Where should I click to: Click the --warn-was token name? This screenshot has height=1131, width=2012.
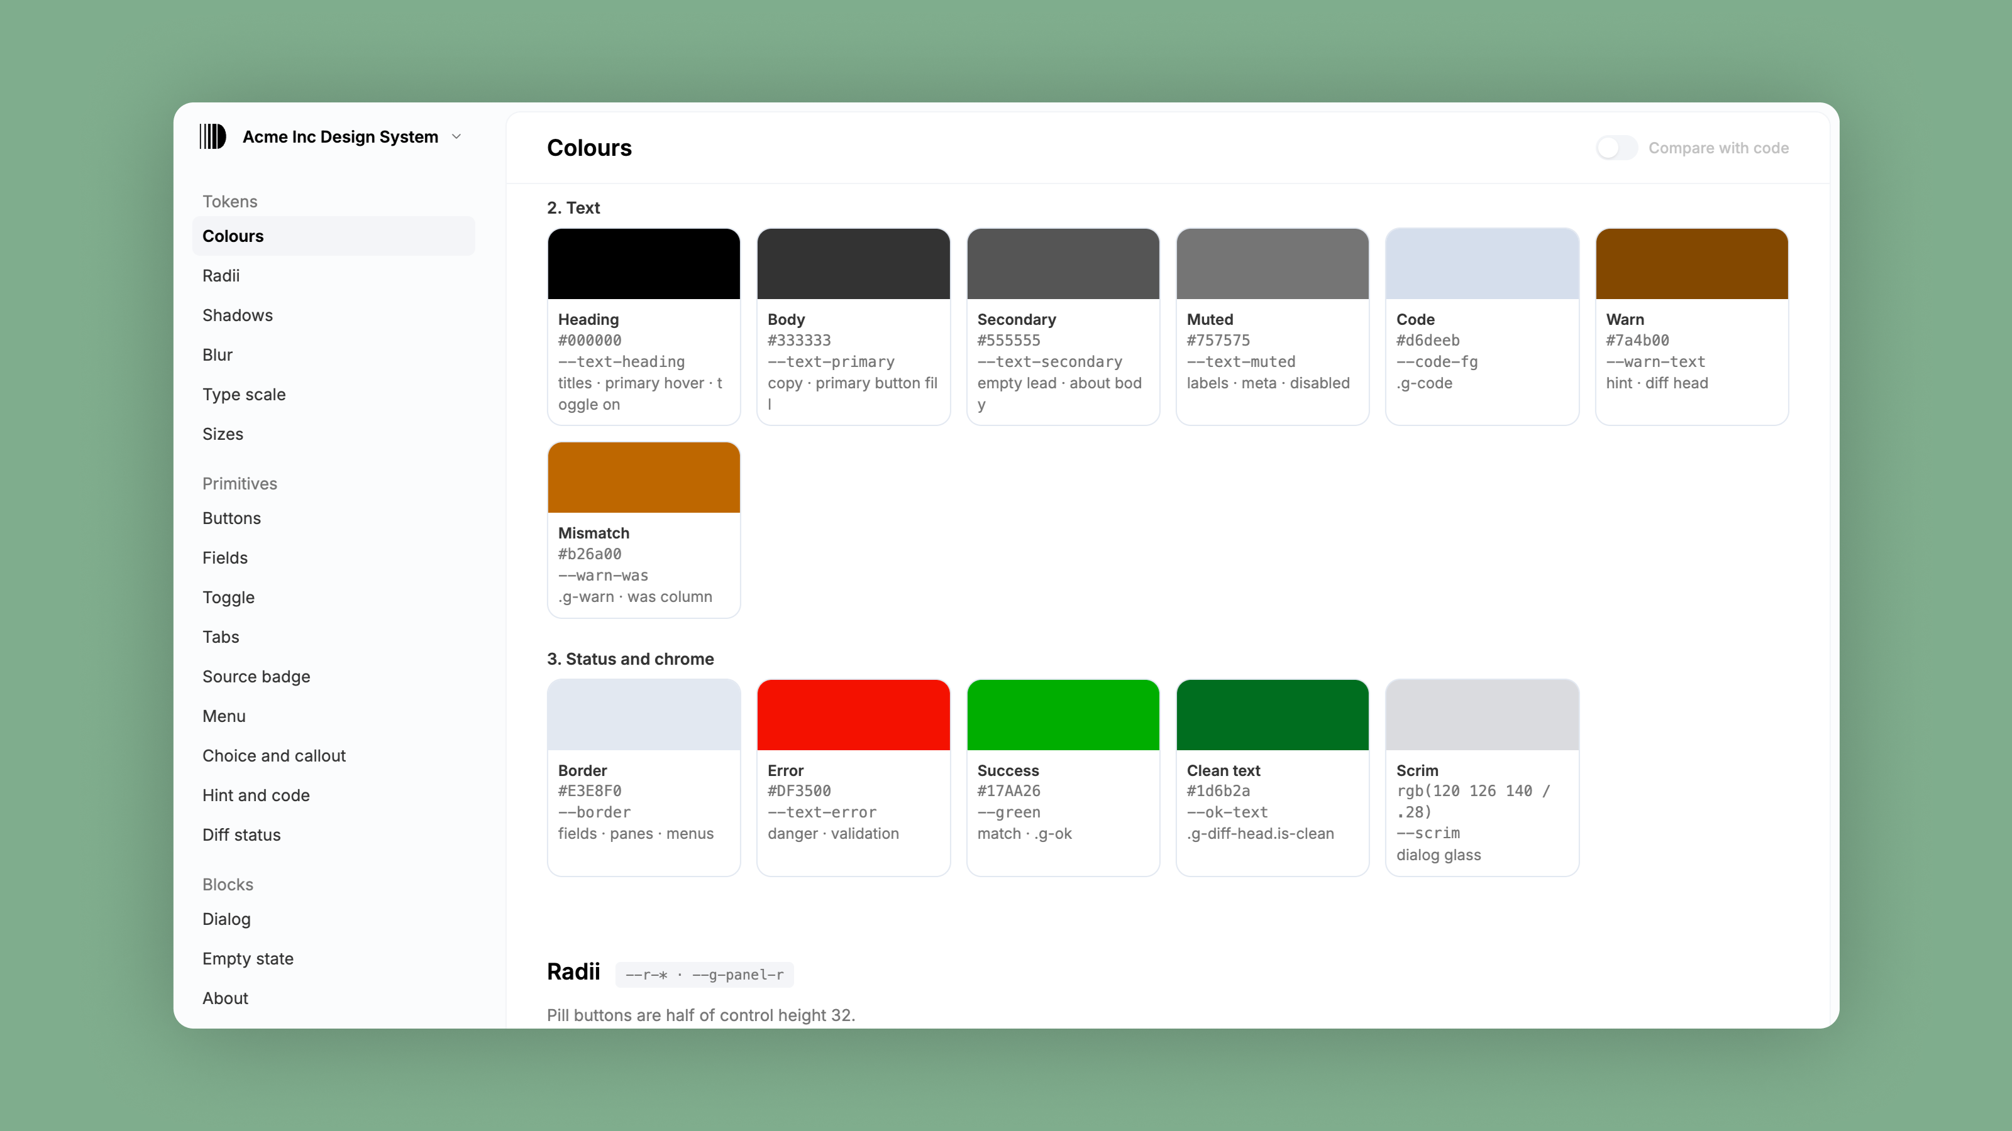click(603, 576)
